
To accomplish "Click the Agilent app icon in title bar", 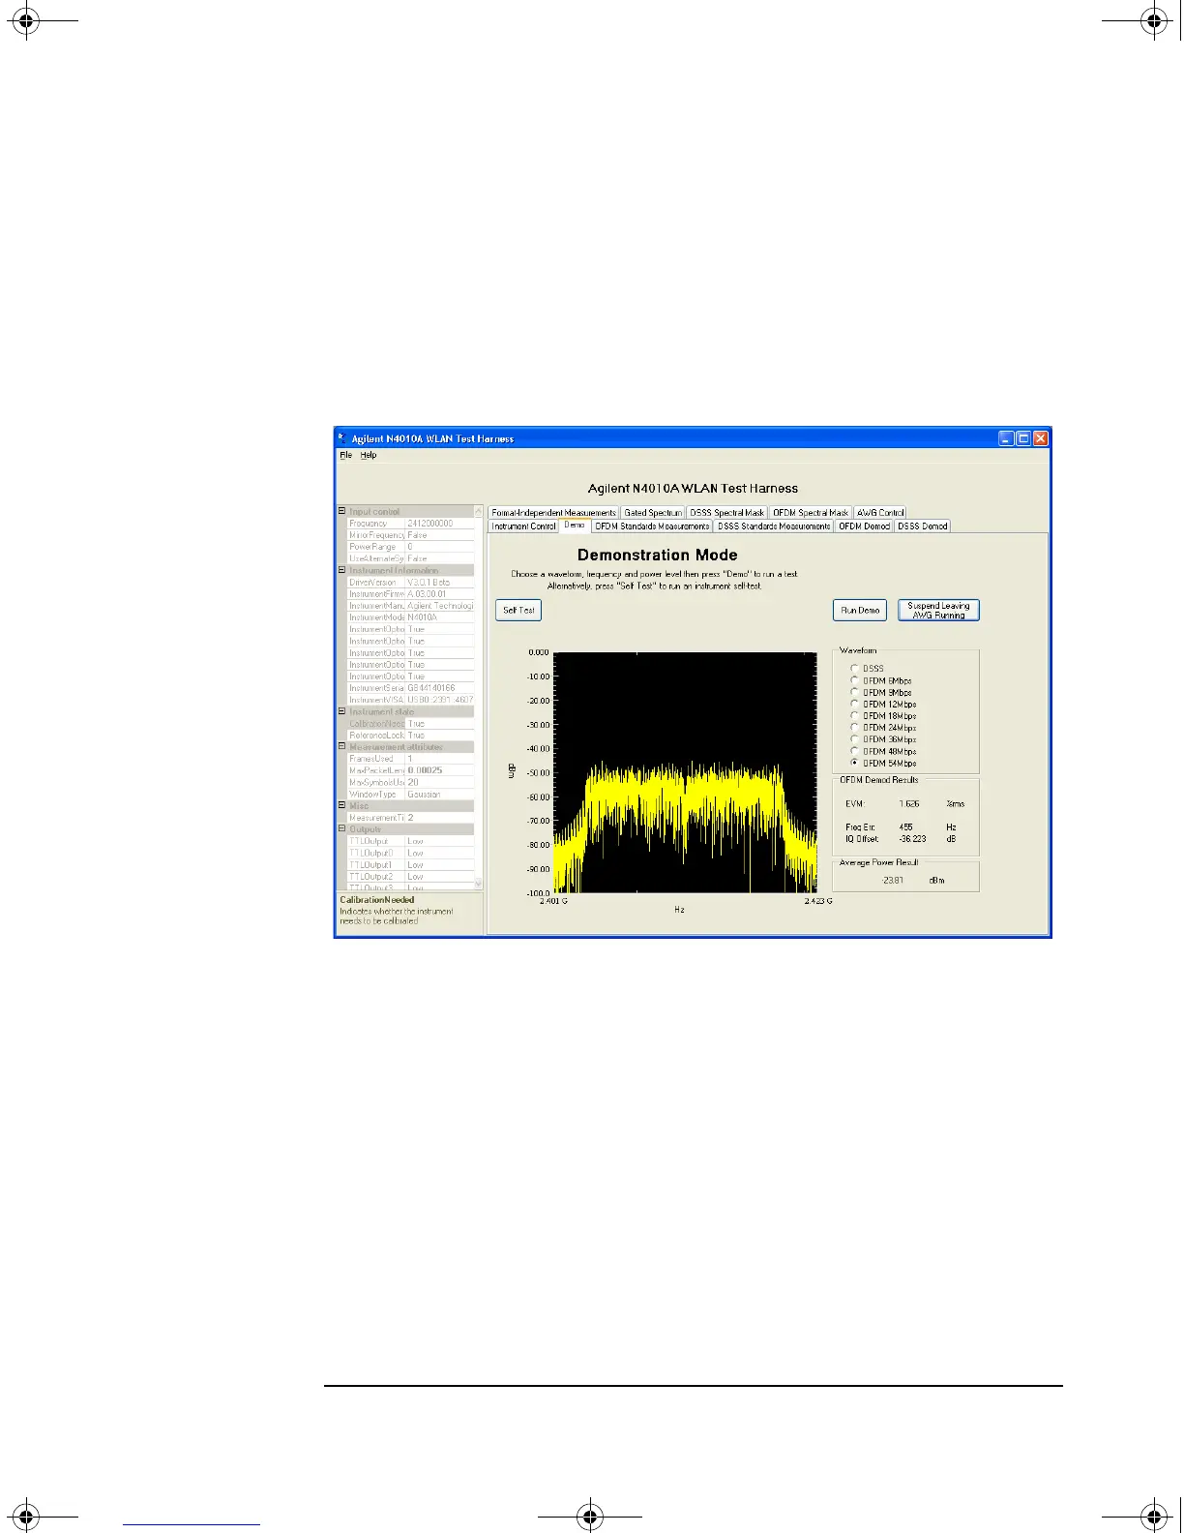I will (343, 438).
